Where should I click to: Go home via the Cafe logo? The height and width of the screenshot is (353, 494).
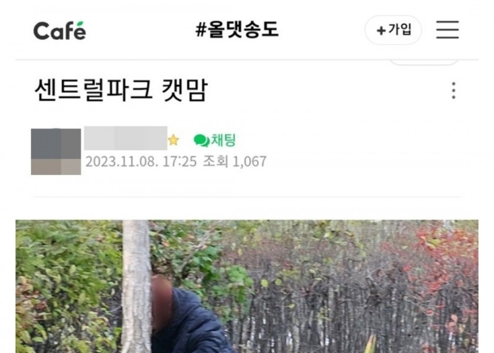[x=59, y=31]
